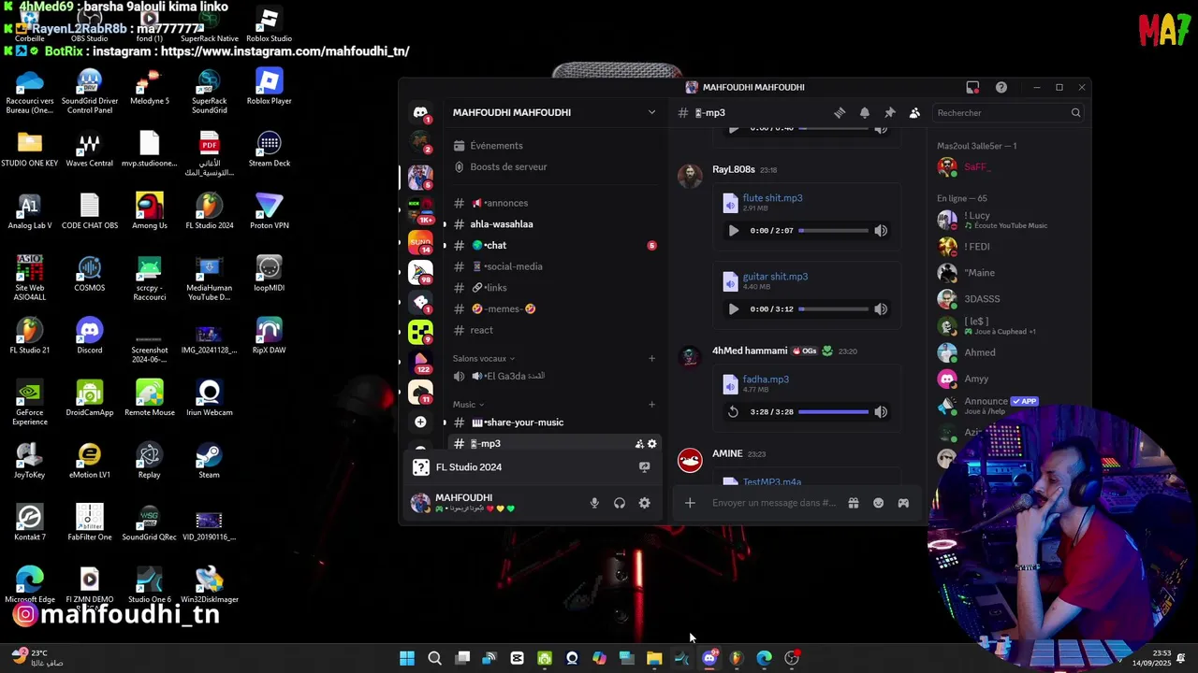Open OBS Studio desktop icon
This screenshot has width=1198, height=673.
click(89, 25)
